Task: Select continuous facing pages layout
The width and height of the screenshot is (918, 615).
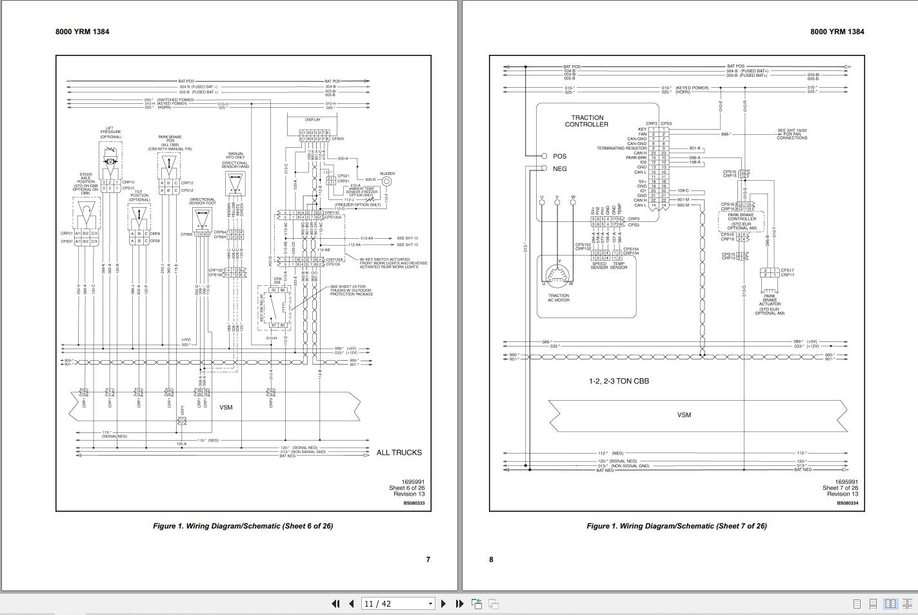Action: 907,604
